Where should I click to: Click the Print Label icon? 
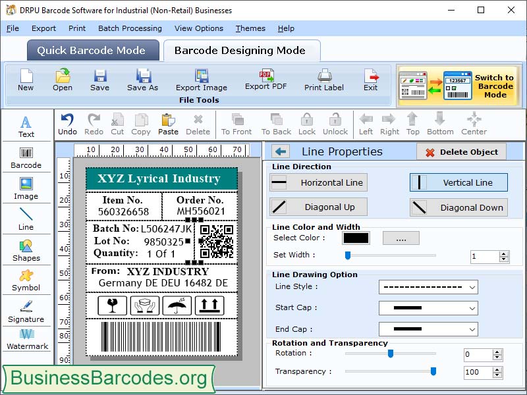coord(322,80)
